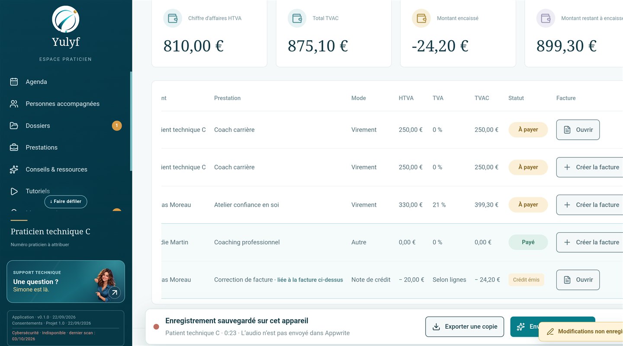Click the wallet icon for Chiffre d'affaires HTVA

click(173, 18)
